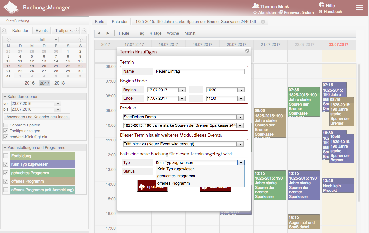Open the hamburger menu icon
Screen dimensions: 369x233
click(x=360, y=8)
